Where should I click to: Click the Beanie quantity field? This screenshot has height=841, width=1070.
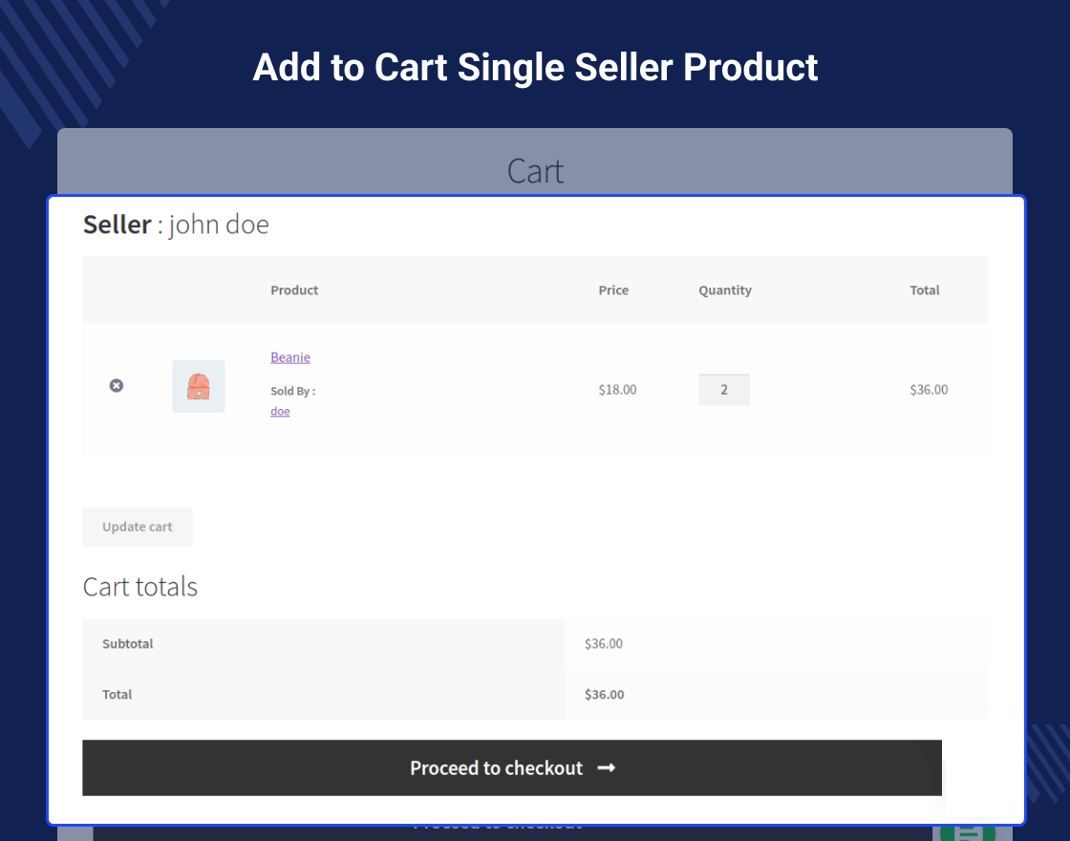tap(724, 389)
